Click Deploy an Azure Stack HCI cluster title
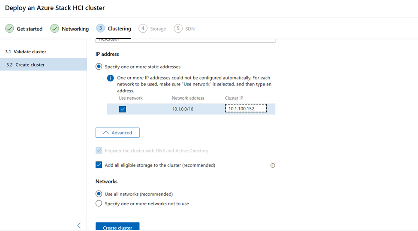The image size is (418, 231). click(x=55, y=8)
